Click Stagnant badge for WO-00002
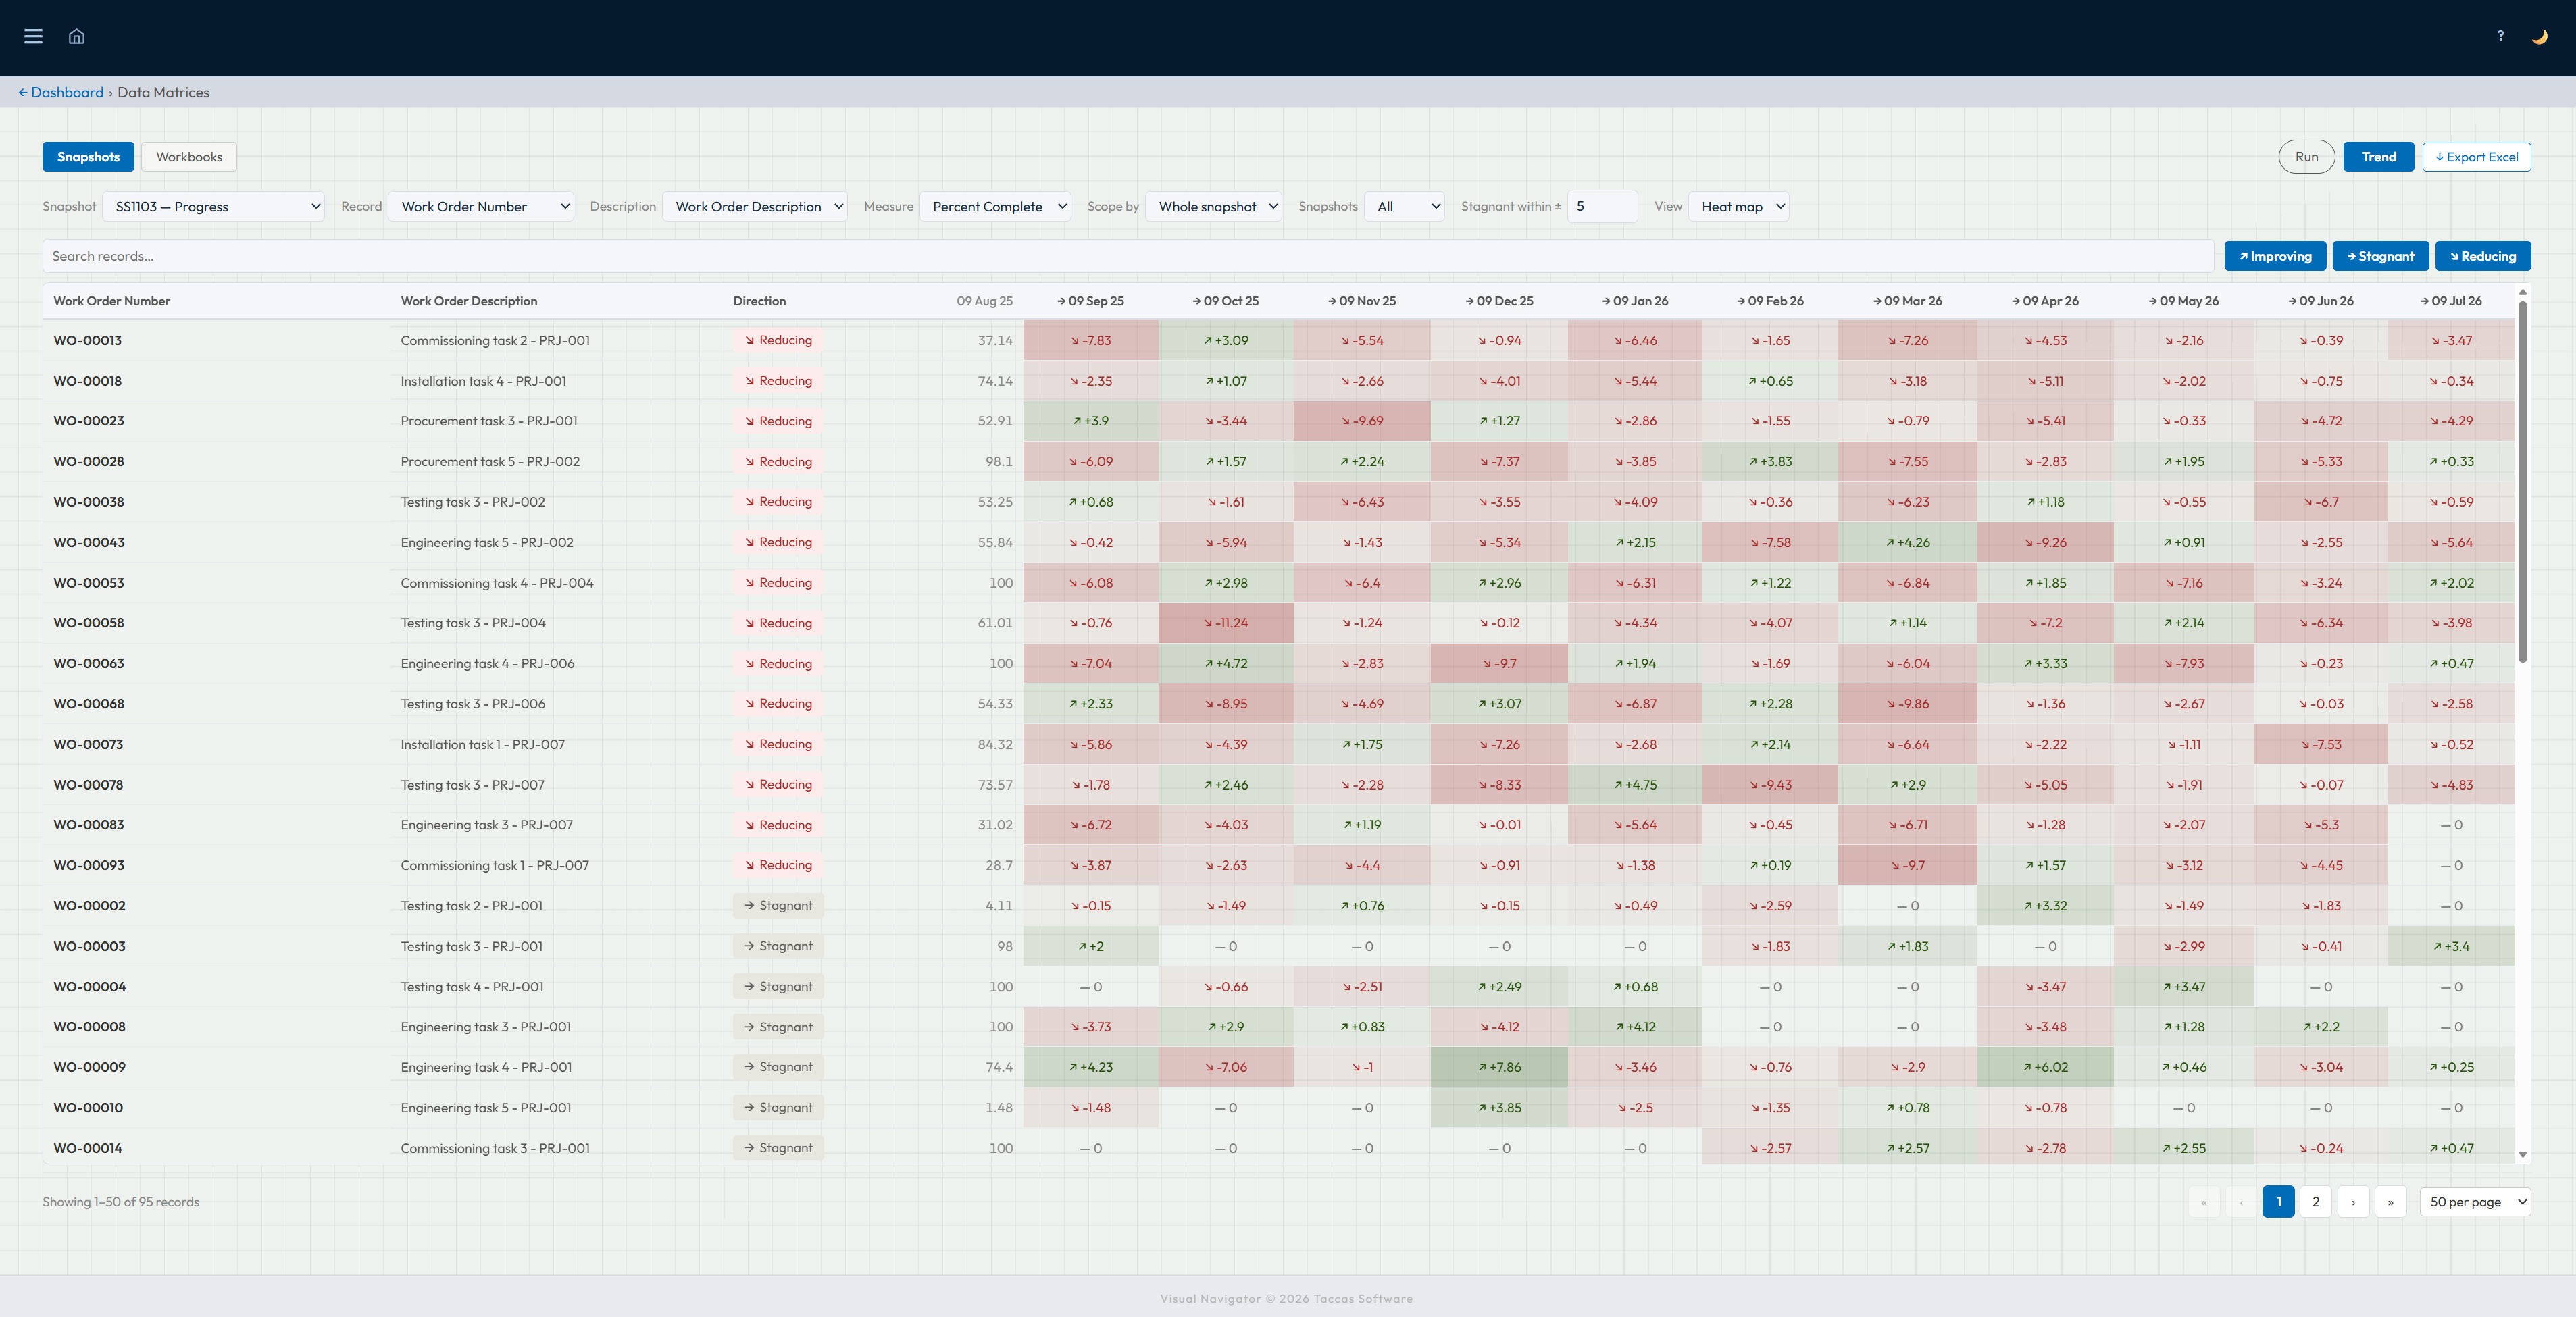 (x=778, y=905)
